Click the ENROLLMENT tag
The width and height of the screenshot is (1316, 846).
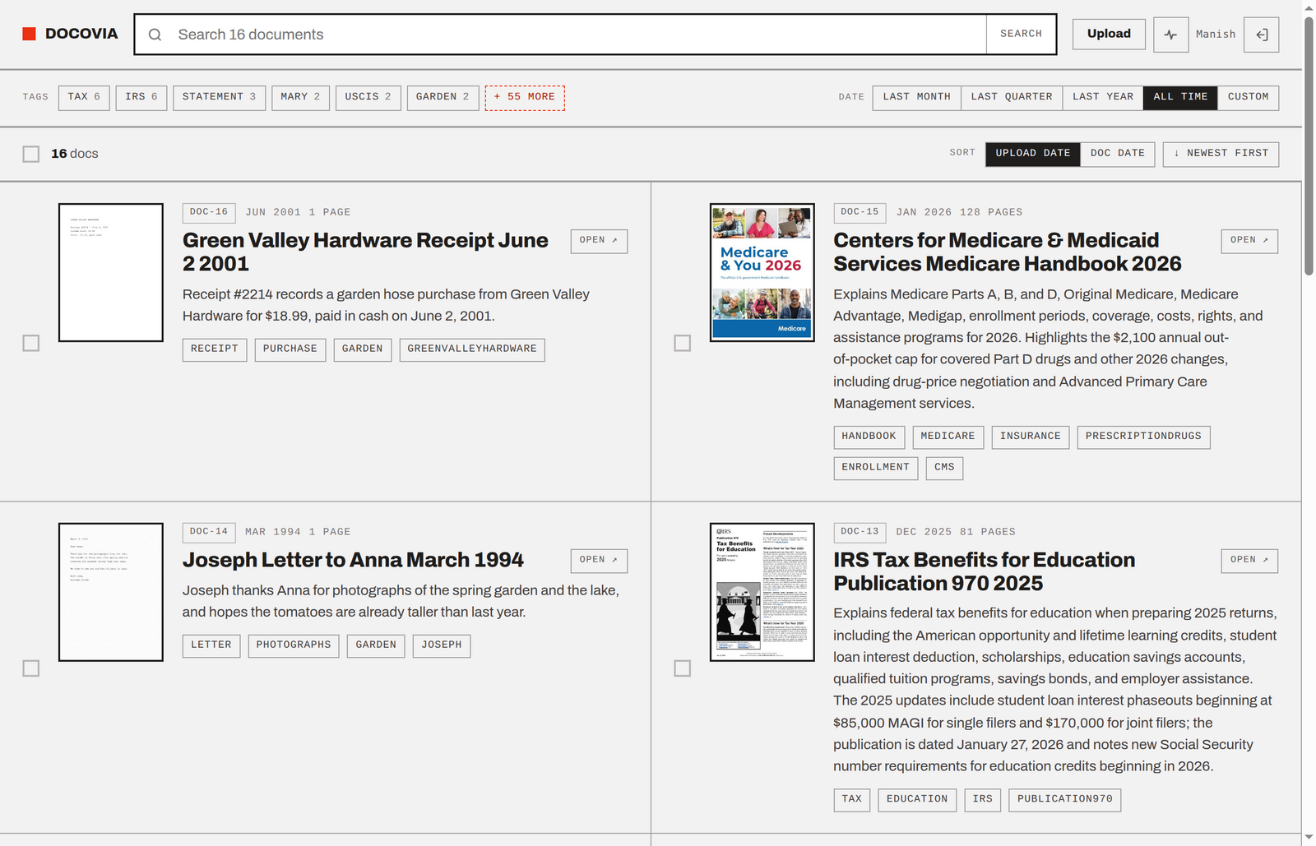(x=876, y=468)
